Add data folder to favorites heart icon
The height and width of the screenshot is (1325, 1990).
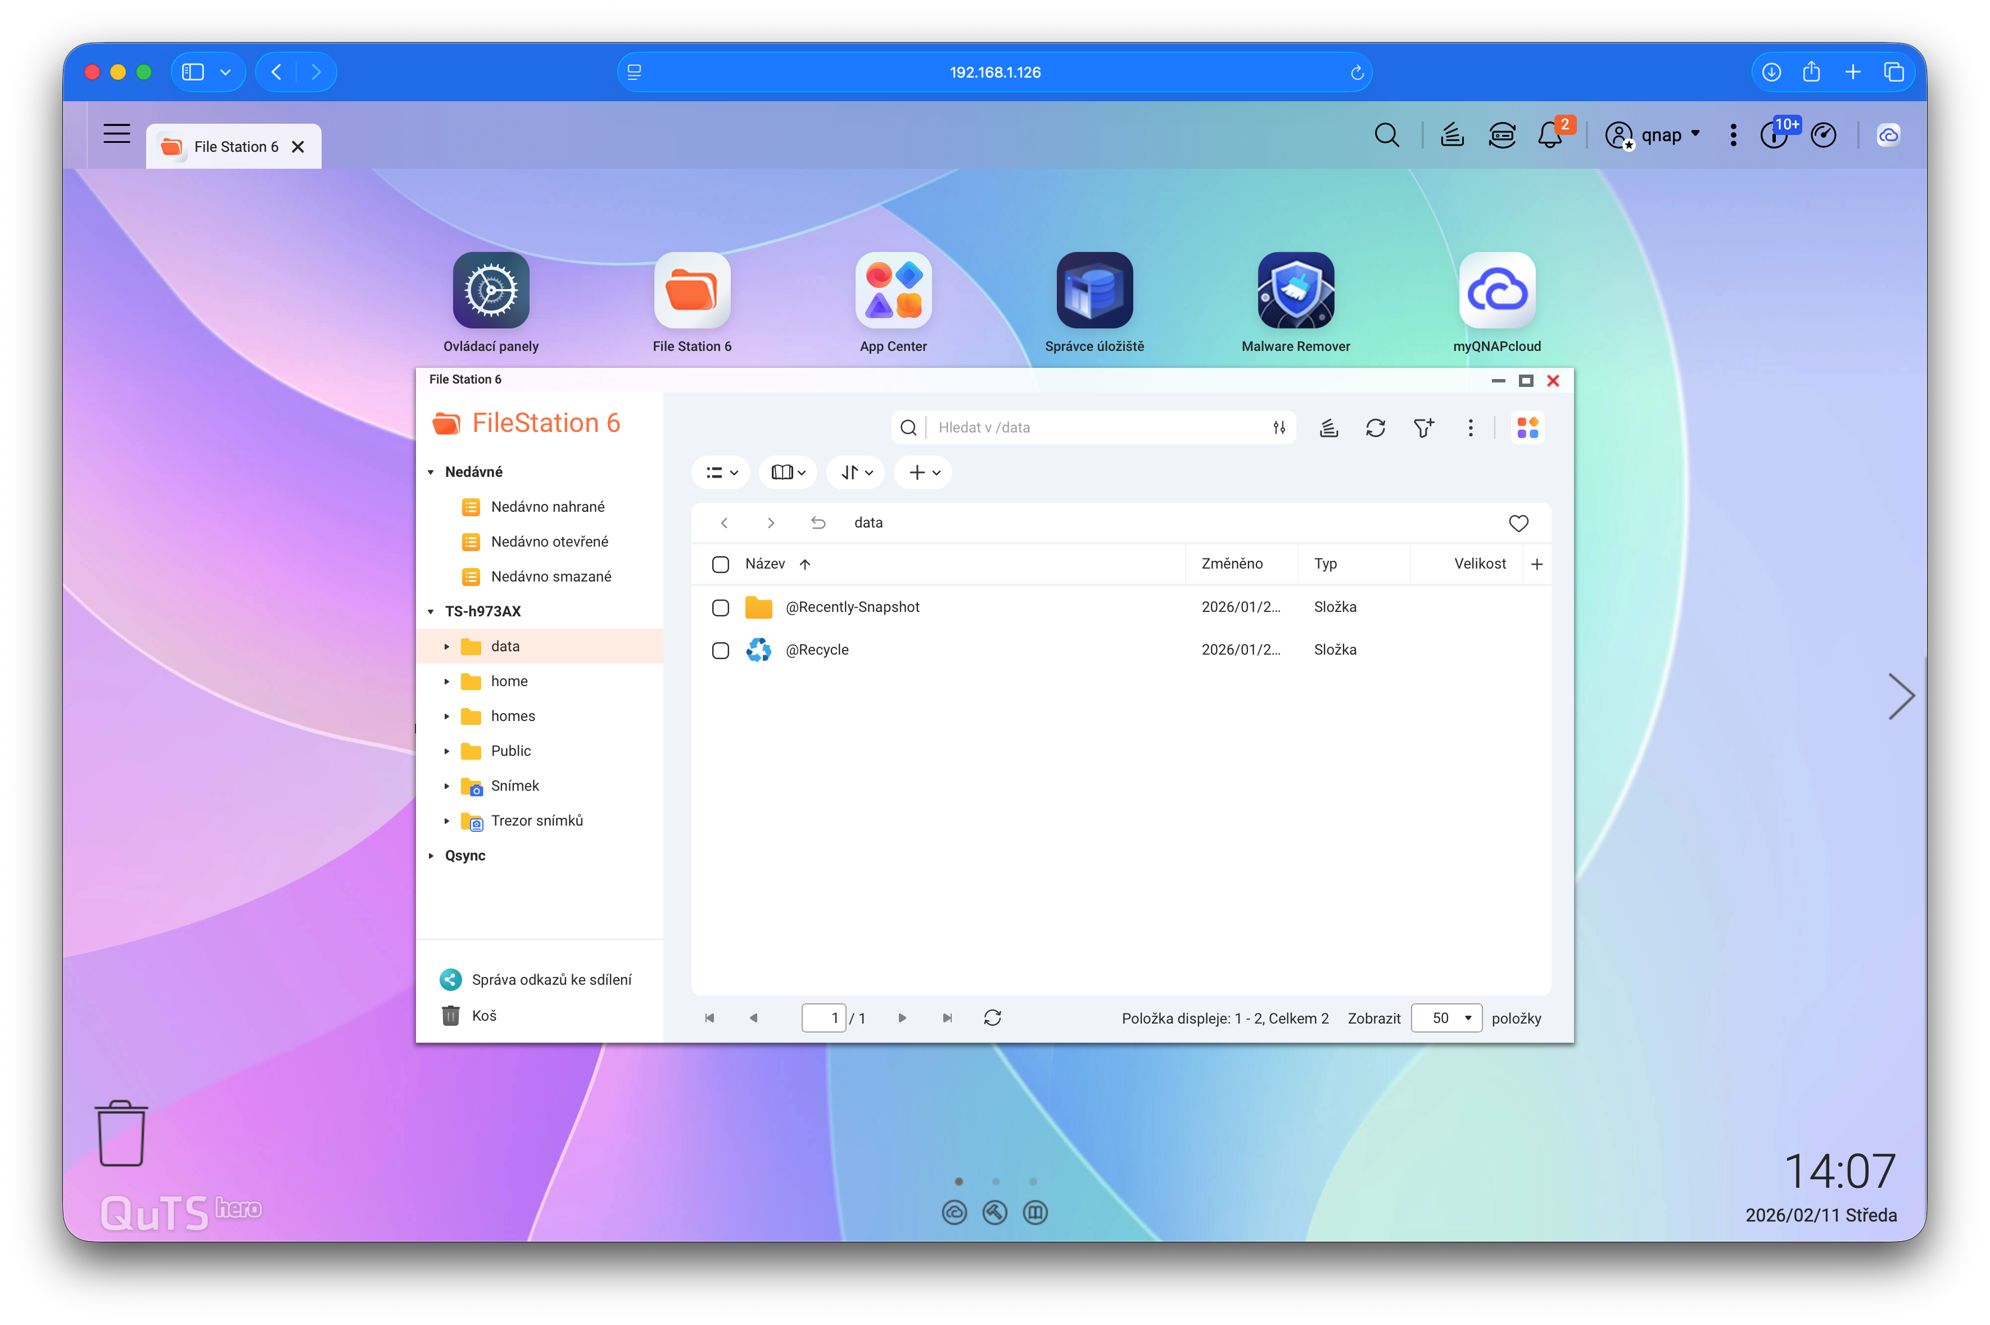coord(1518,523)
